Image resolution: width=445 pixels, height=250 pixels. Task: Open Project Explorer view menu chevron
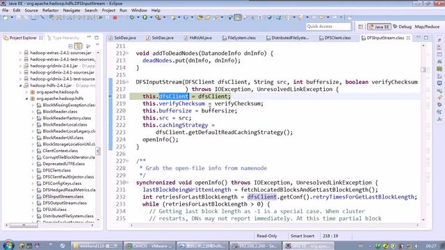coord(97,45)
